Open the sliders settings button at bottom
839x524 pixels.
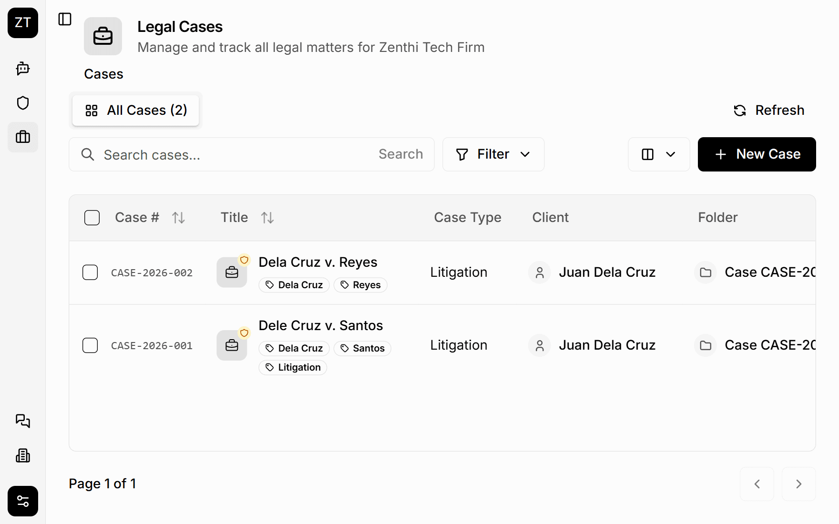click(23, 501)
